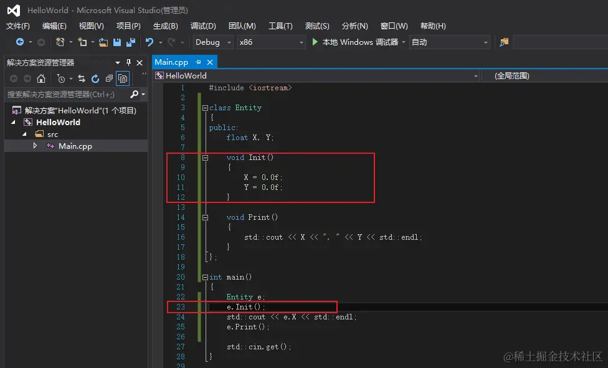Click the Add New Item toolbar icon
Screen dimensions: 608x368
pos(82,42)
